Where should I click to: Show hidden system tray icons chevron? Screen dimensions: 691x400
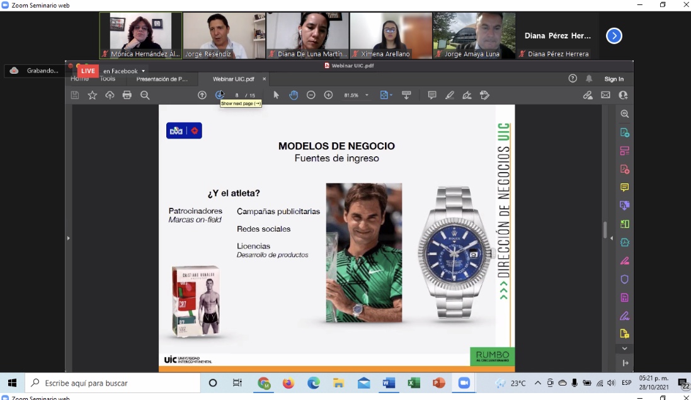pyautogui.click(x=538, y=383)
